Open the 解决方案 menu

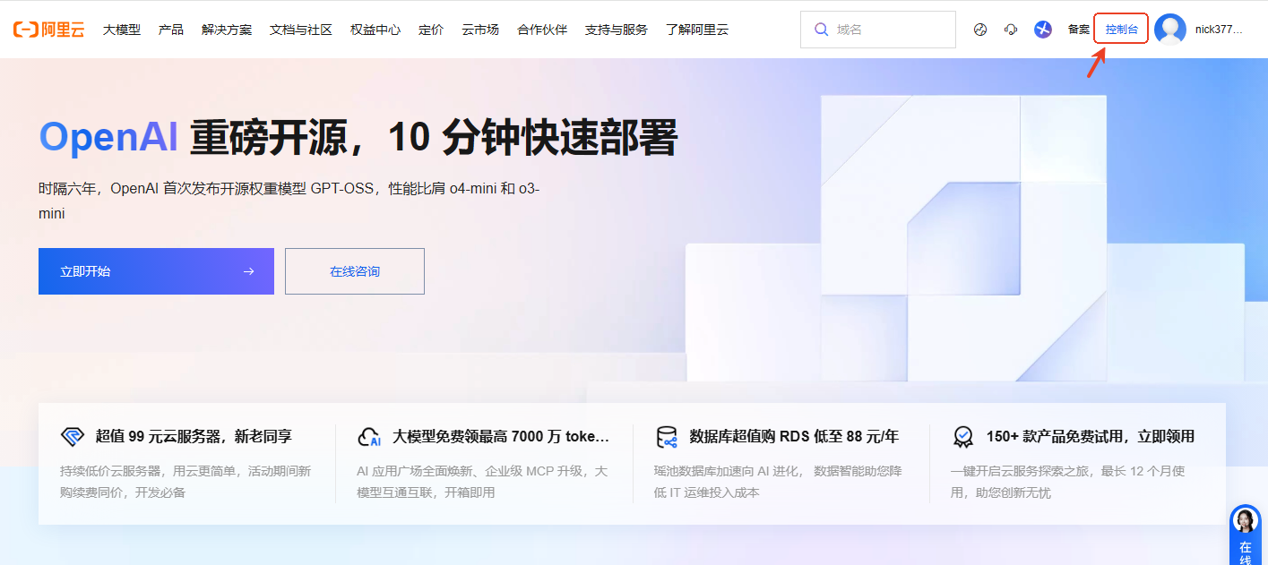tap(227, 30)
